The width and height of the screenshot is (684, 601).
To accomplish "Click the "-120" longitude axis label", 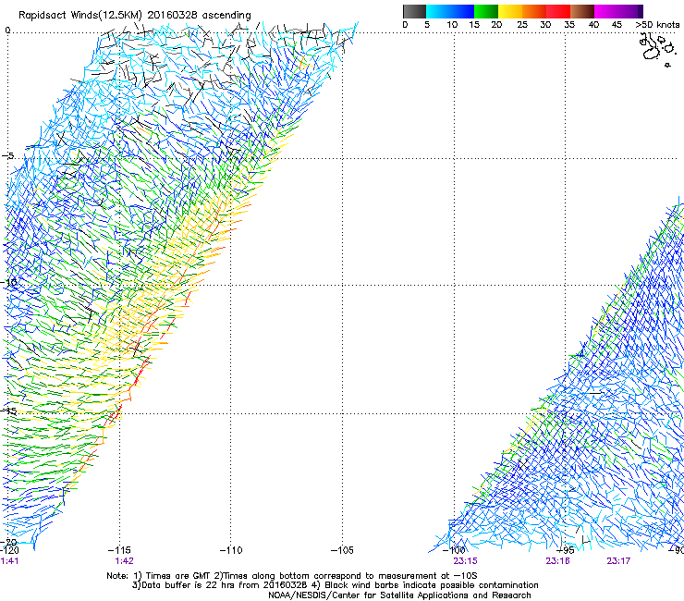I will [x=9, y=550].
